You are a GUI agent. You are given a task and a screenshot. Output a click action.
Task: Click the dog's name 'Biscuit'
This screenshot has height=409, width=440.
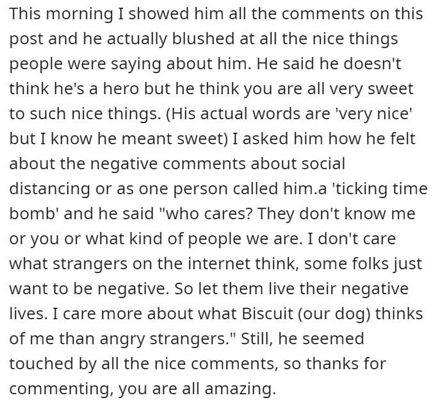pyautogui.click(x=267, y=313)
